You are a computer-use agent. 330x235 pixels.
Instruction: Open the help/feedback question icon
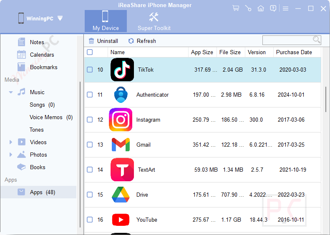(x=273, y=8)
